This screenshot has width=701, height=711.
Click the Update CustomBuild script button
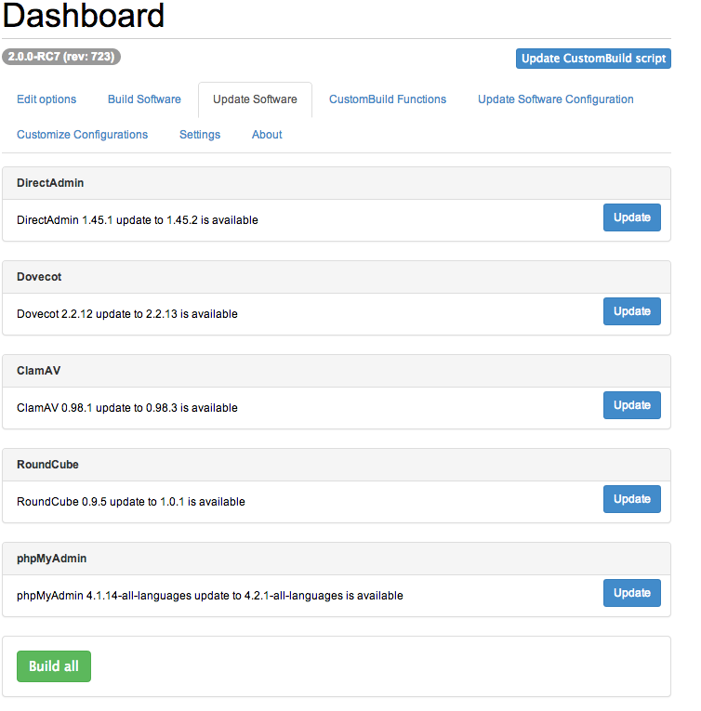593,58
